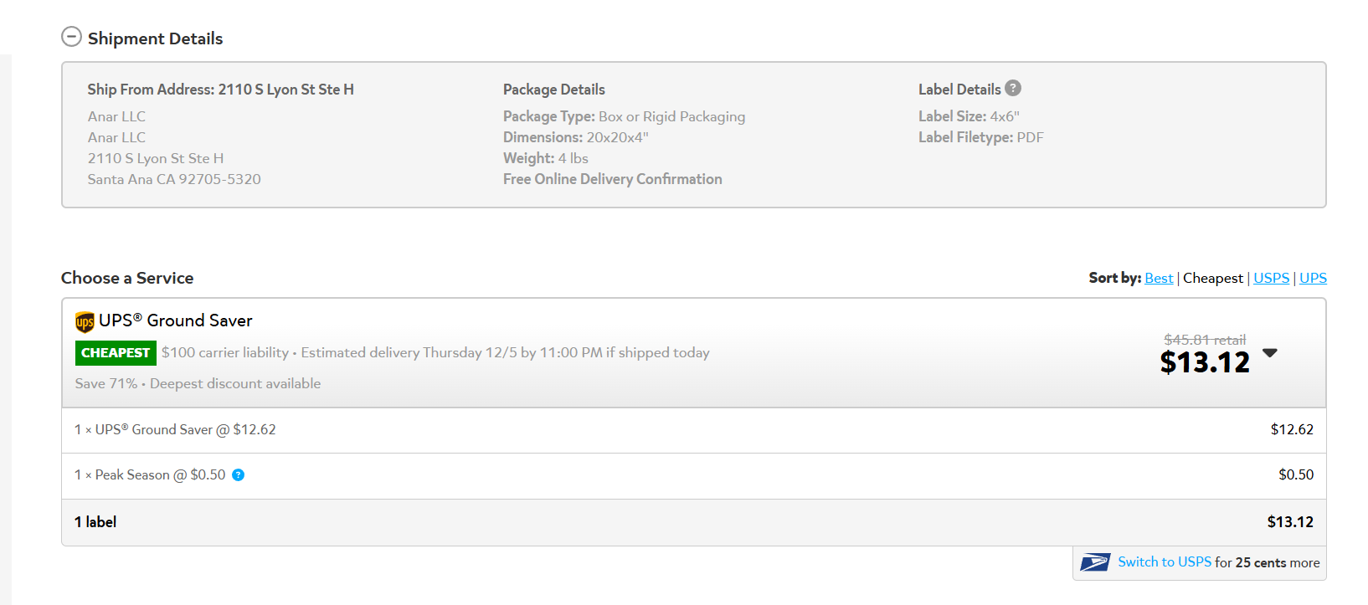The image size is (1368, 605).
Task: Open the Label Details help icon
Action: [1013, 88]
